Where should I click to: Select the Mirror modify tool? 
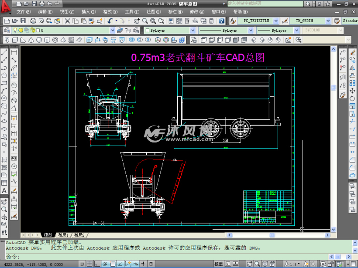pos(352,68)
